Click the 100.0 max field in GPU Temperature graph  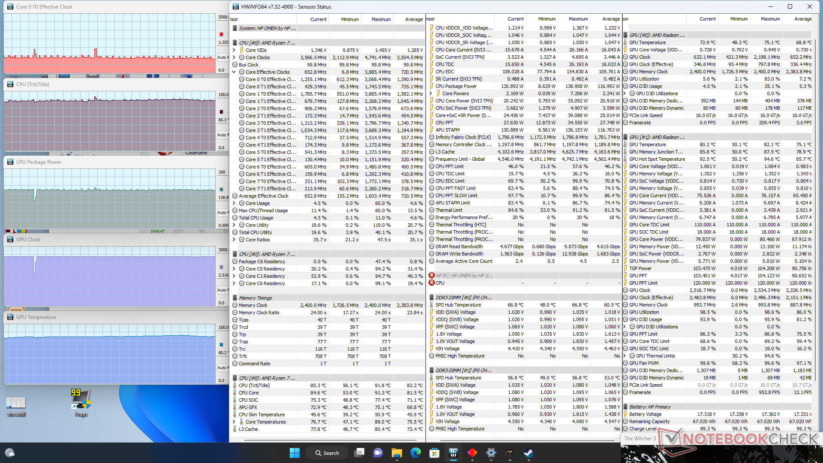223,327
